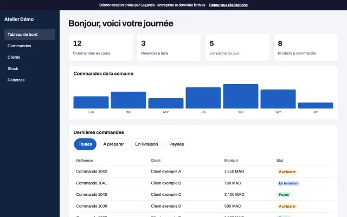Viewport: 347px width, 217px height.
Task: Click the Client column header
Action: point(156,161)
